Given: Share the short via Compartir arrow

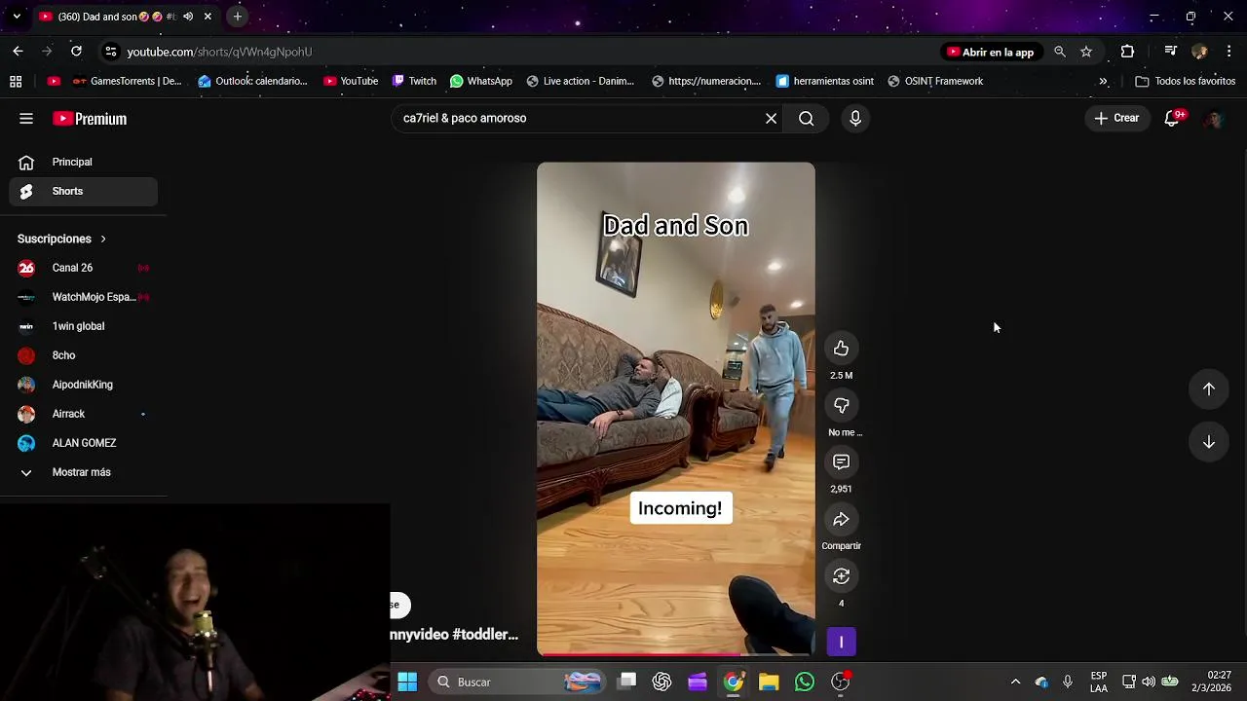Looking at the screenshot, I should pos(841,519).
